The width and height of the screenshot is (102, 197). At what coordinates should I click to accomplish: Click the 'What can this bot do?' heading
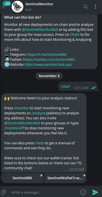click(x=22, y=17)
